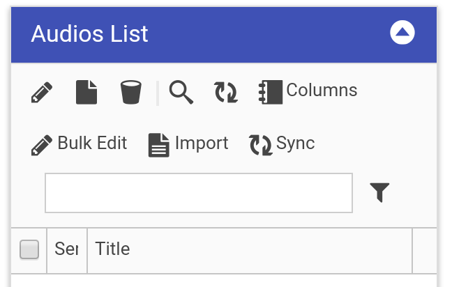Image resolution: width=452 pixels, height=287 pixels.
Task: Click the Sync text label
Action: click(295, 143)
